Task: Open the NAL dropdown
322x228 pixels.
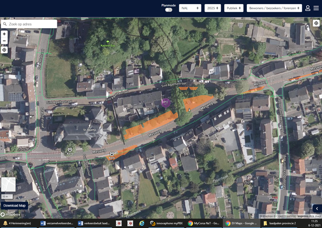Action: click(190, 8)
